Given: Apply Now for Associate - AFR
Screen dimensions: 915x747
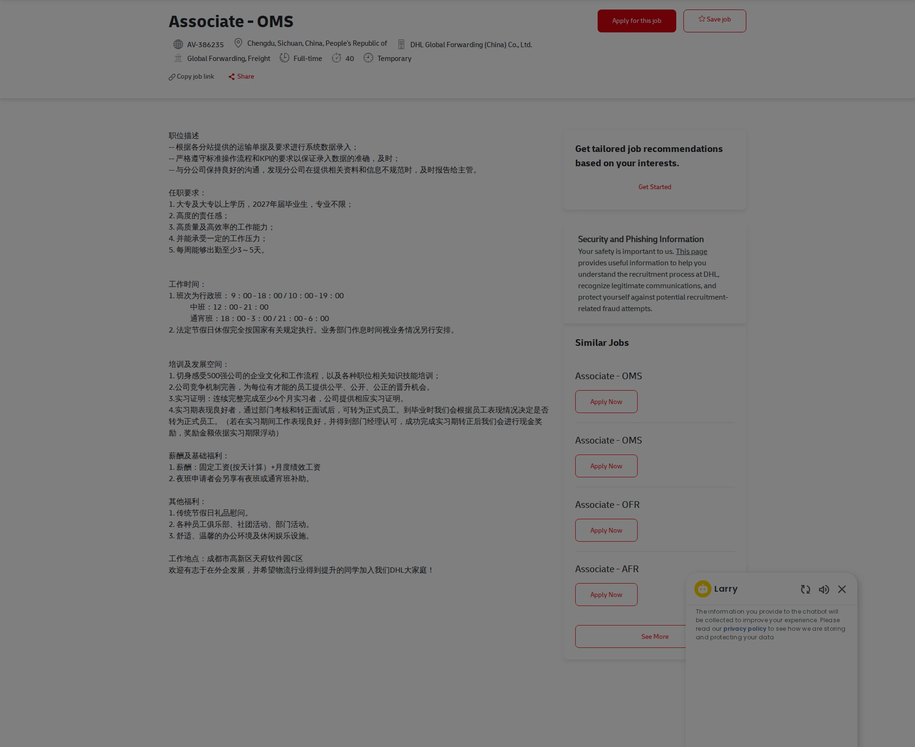Looking at the screenshot, I should [x=606, y=595].
